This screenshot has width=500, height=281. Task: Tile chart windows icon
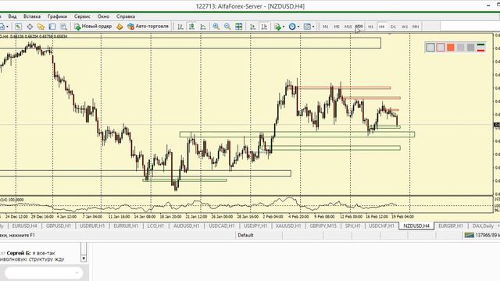(238, 27)
